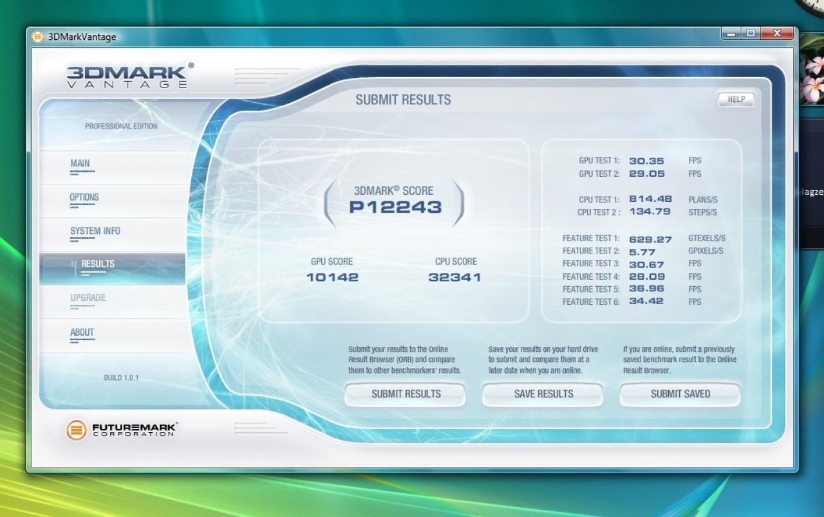Click GPU Test 1 value 30.35
This screenshot has width=824, height=517.
[x=646, y=161]
